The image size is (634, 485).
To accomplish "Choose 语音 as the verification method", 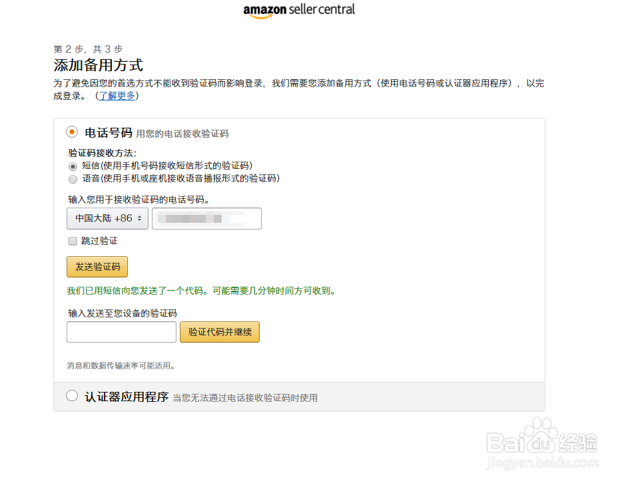I will coord(73,179).
